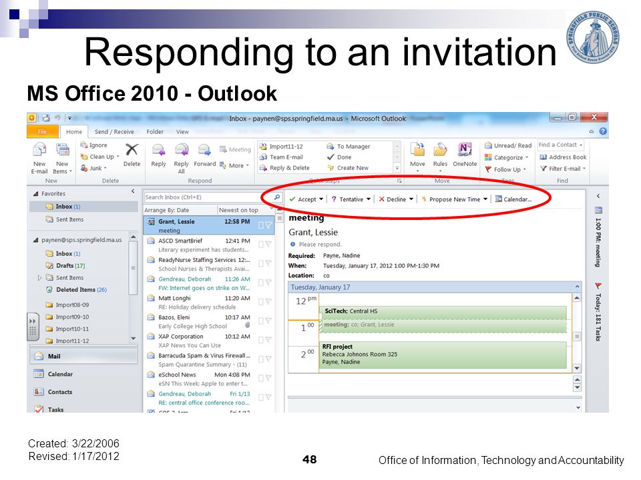Click the search magnifier icon
Screen dimensions: 641x480
point(276,197)
